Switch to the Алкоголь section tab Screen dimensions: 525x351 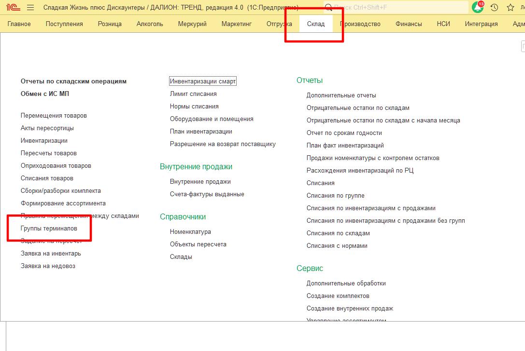click(x=150, y=24)
